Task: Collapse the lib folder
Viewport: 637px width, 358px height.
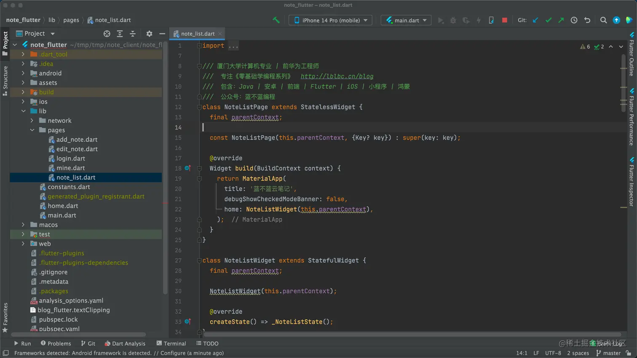Action: [x=23, y=111]
